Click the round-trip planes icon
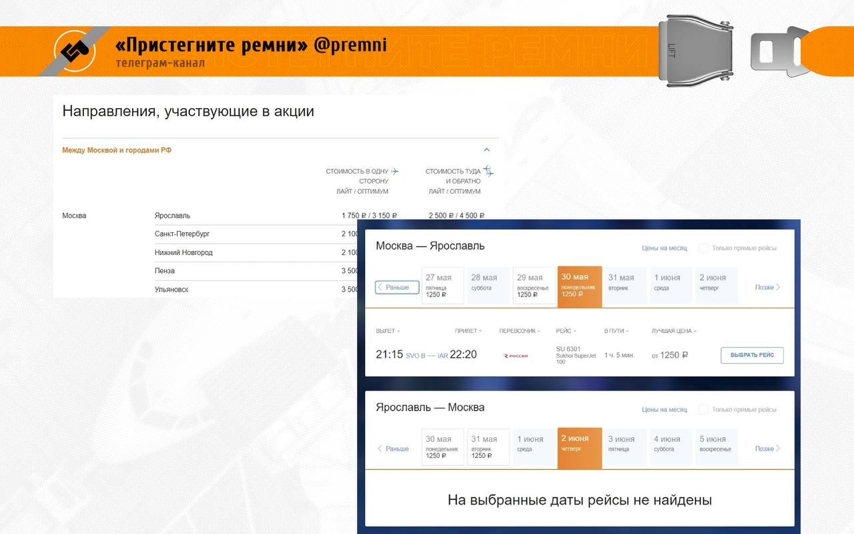The width and height of the screenshot is (854, 534). 488,172
